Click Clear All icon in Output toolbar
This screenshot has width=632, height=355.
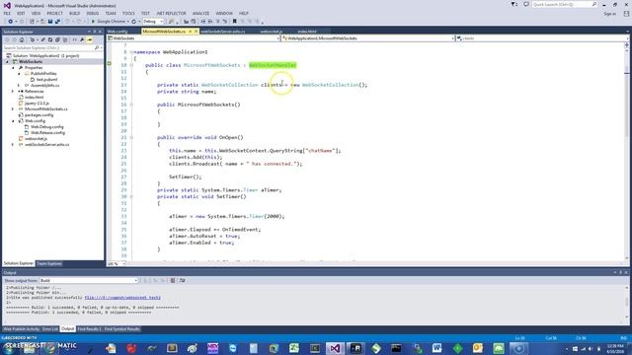[173, 280]
